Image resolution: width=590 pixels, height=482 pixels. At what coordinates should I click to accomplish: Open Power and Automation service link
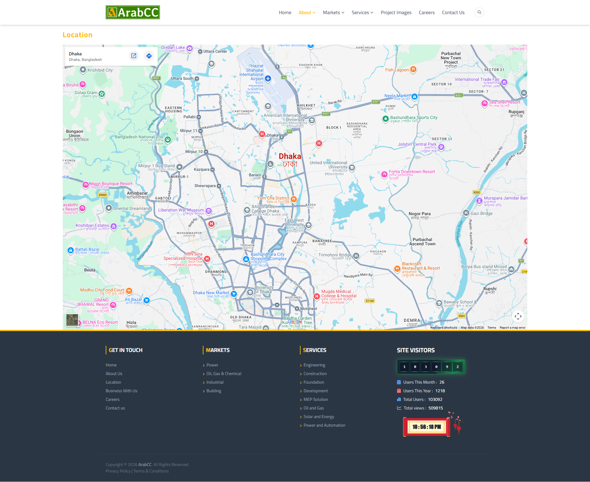[324, 425]
